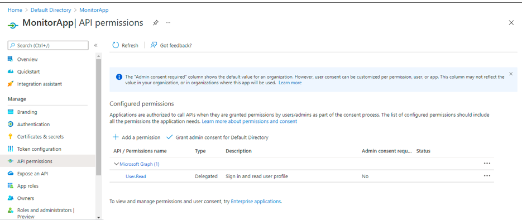522x220 pixels.
Task: Grant admin consent for Default Directory
Action: (x=217, y=137)
